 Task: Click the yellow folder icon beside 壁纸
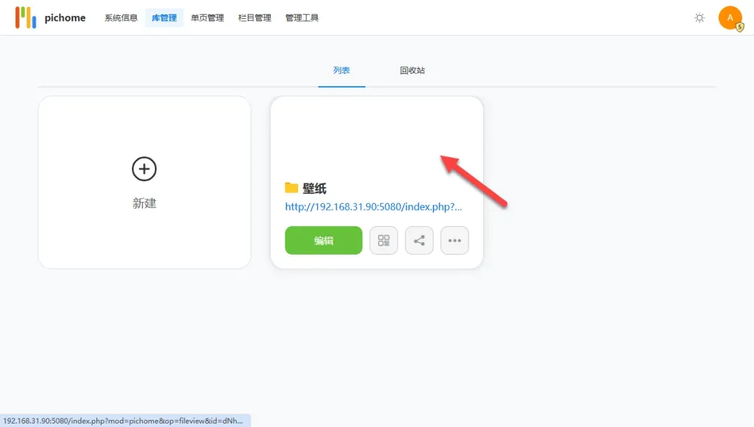click(x=292, y=188)
